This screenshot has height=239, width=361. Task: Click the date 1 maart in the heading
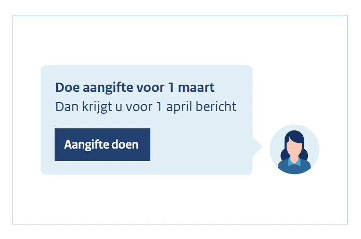pos(191,88)
